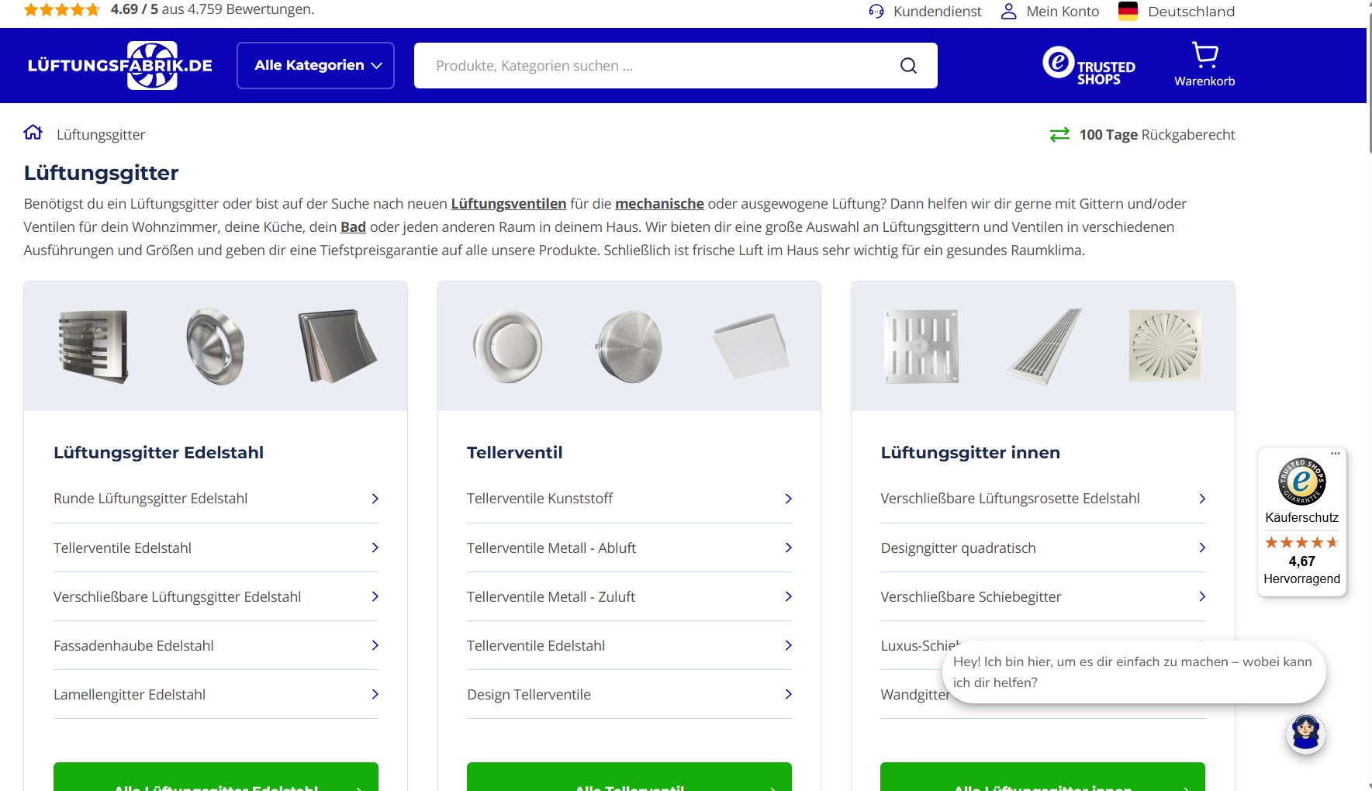Expand the Tellerventile Kunststoff category chevron
Screen dimensions: 1372x791
pyautogui.click(x=789, y=499)
